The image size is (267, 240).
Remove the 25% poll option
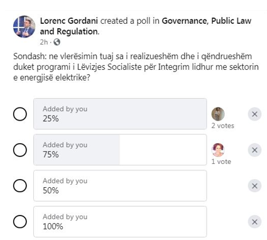(x=254, y=114)
